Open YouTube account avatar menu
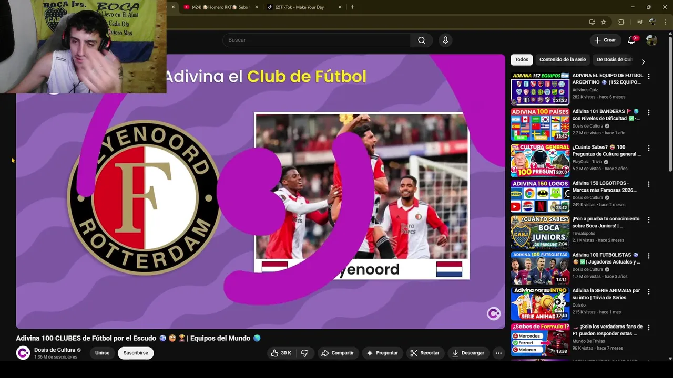 [651, 40]
